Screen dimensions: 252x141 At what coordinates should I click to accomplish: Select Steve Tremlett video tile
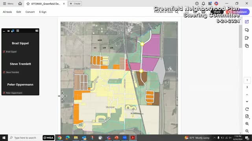(x=20, y=64)
